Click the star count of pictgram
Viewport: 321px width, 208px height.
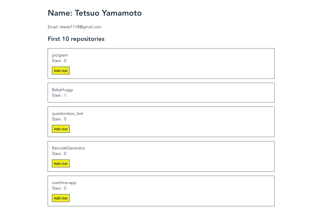click(59, 61)
